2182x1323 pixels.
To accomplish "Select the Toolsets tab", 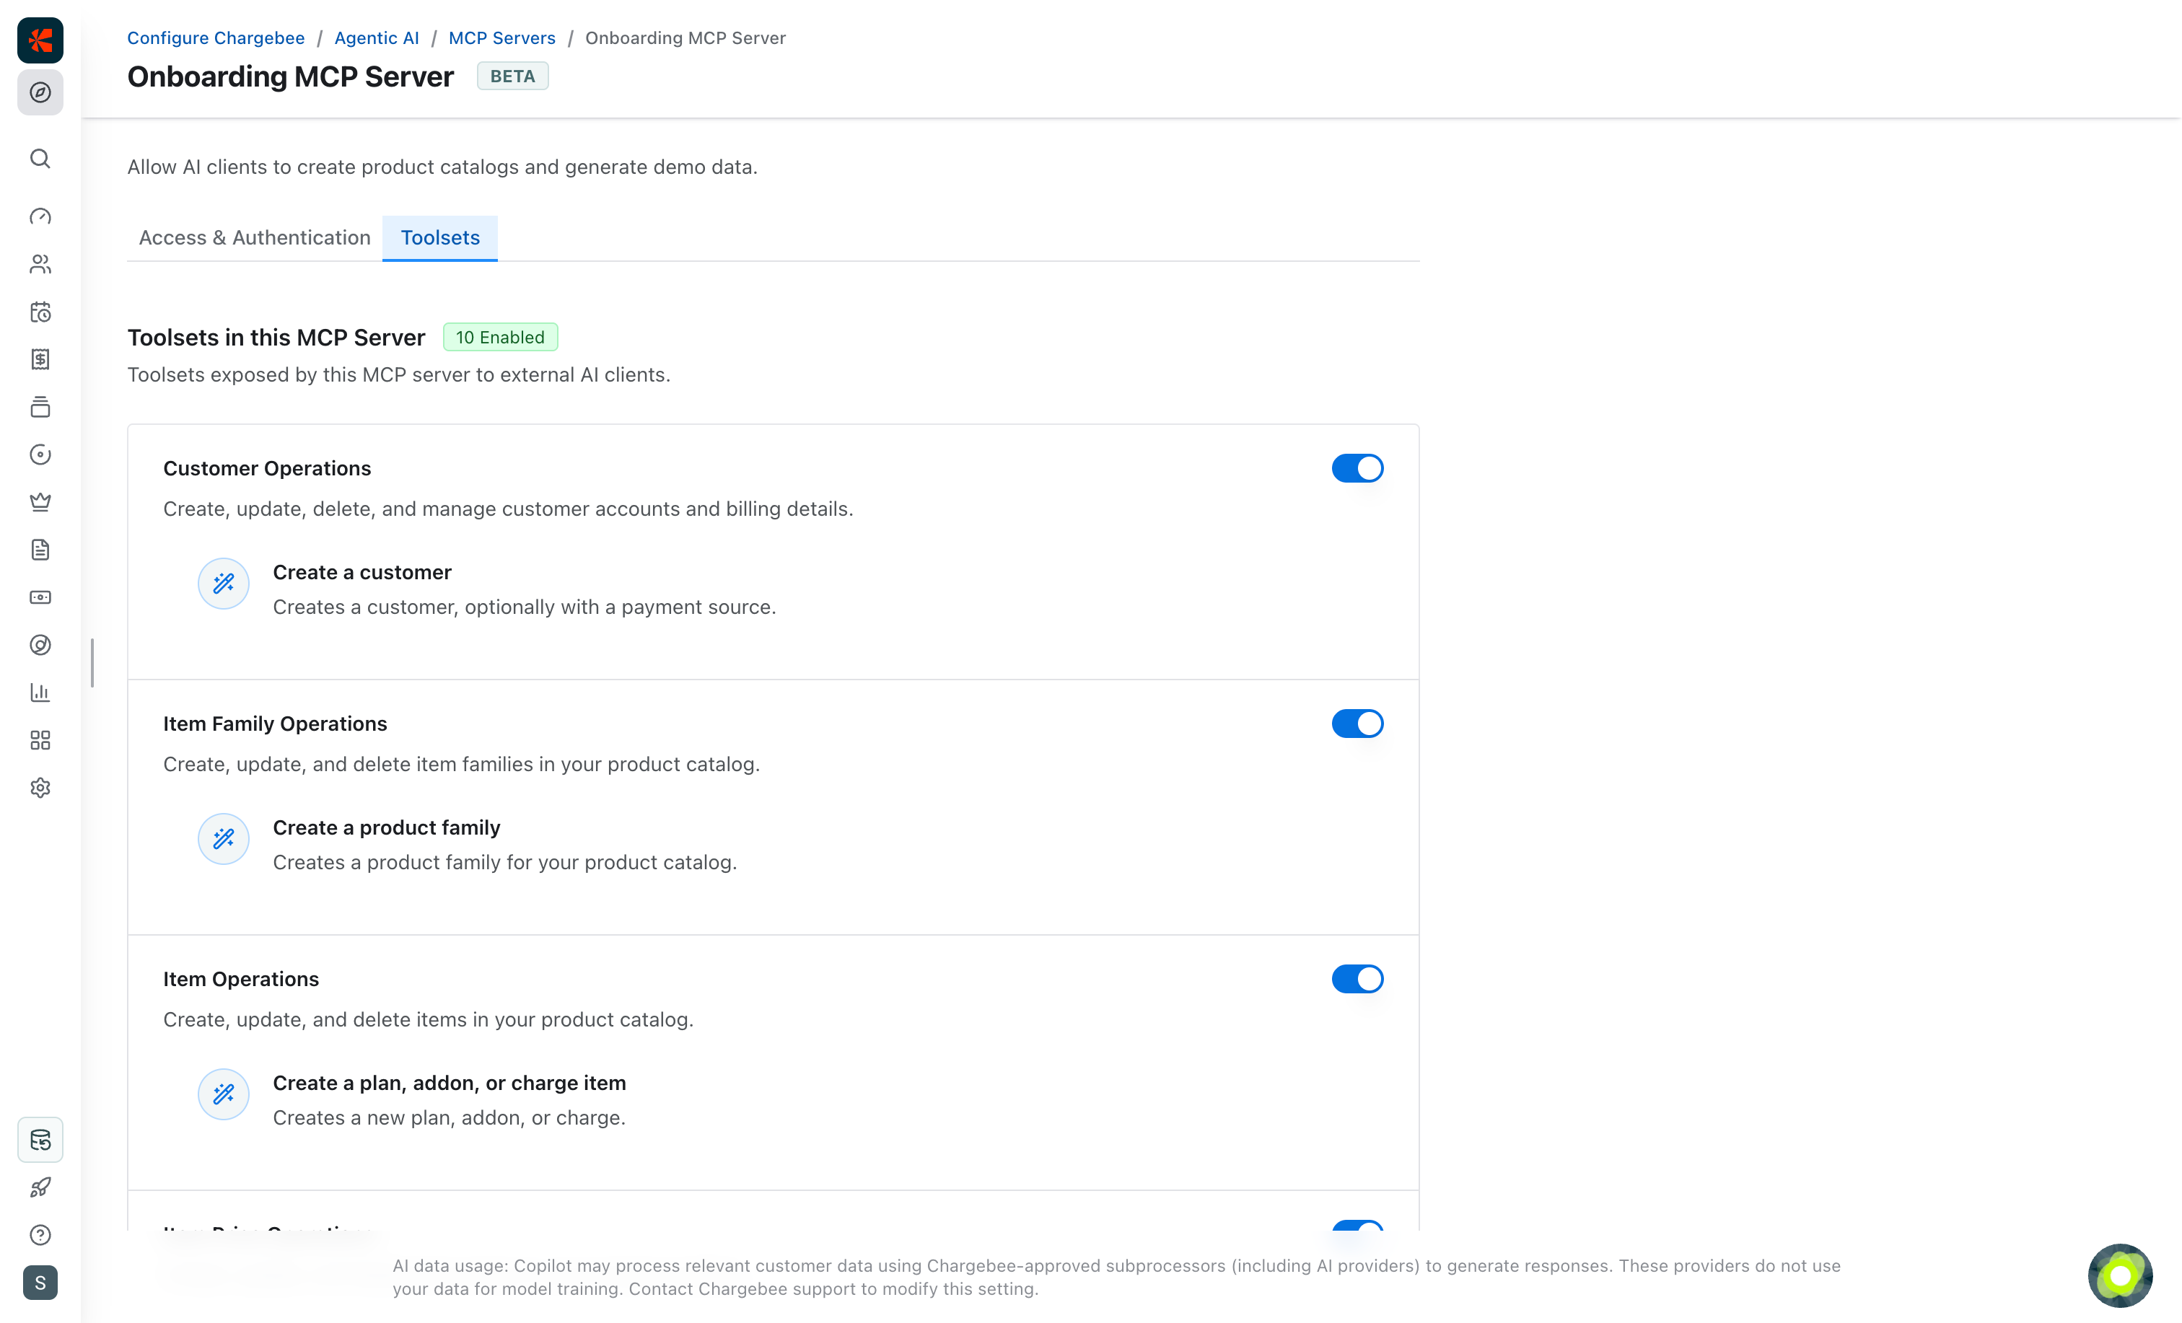I will point(440,237).
